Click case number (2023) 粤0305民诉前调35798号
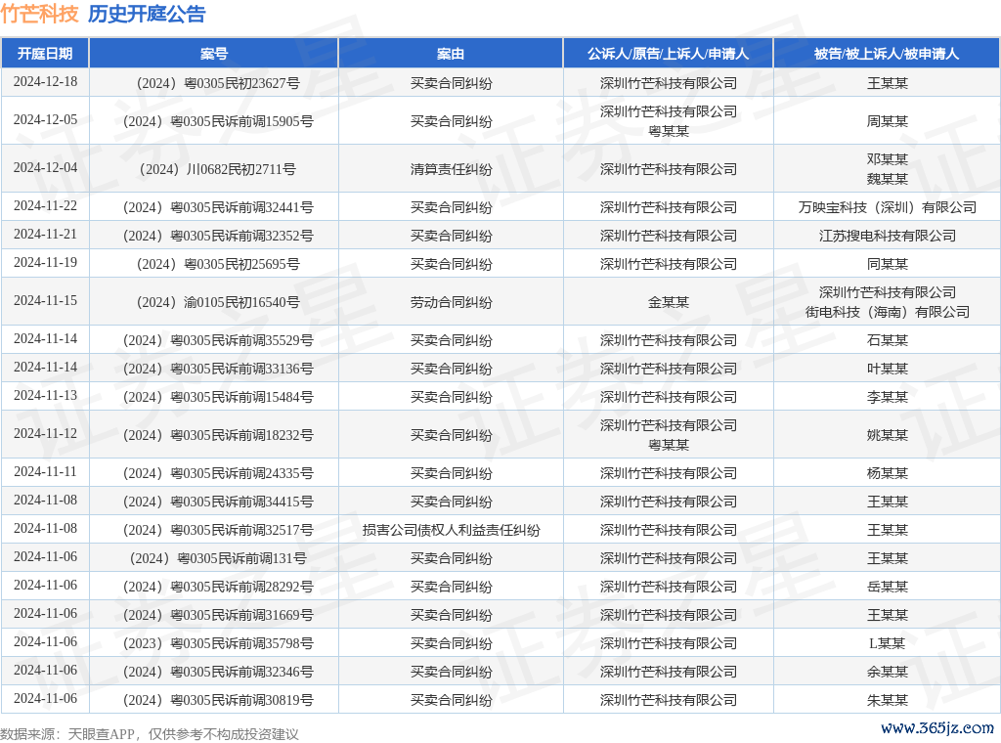The image size is (1001, 743). 218,643
